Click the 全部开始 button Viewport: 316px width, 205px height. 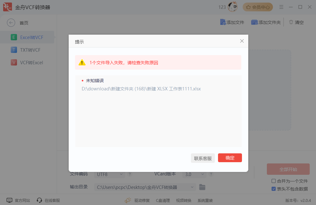click(288, 169)
